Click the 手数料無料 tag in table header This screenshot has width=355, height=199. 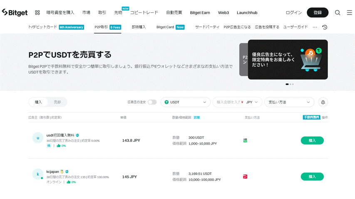point(312,117)
